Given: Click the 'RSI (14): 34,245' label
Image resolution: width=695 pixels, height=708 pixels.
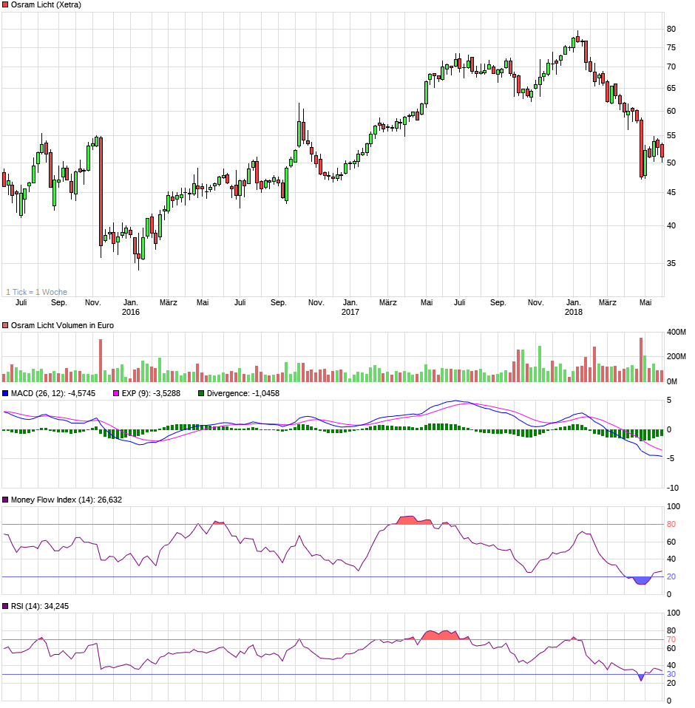Looking at the screenshot, I should pyautogui.click(x=40, y=607).
